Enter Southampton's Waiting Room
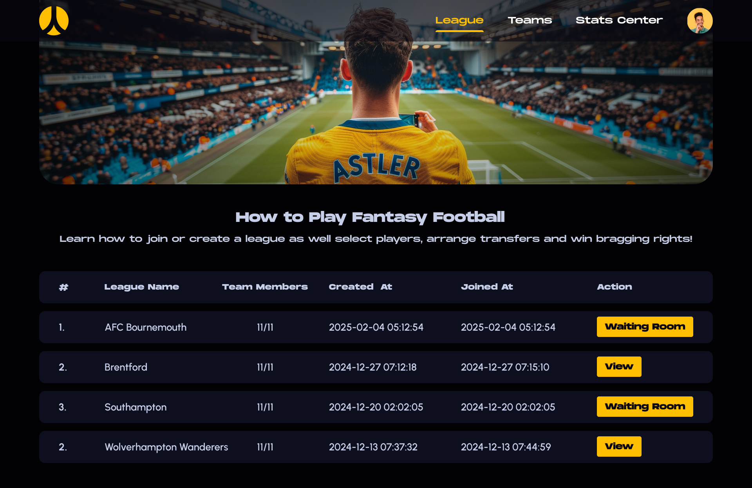 [645, 407]
